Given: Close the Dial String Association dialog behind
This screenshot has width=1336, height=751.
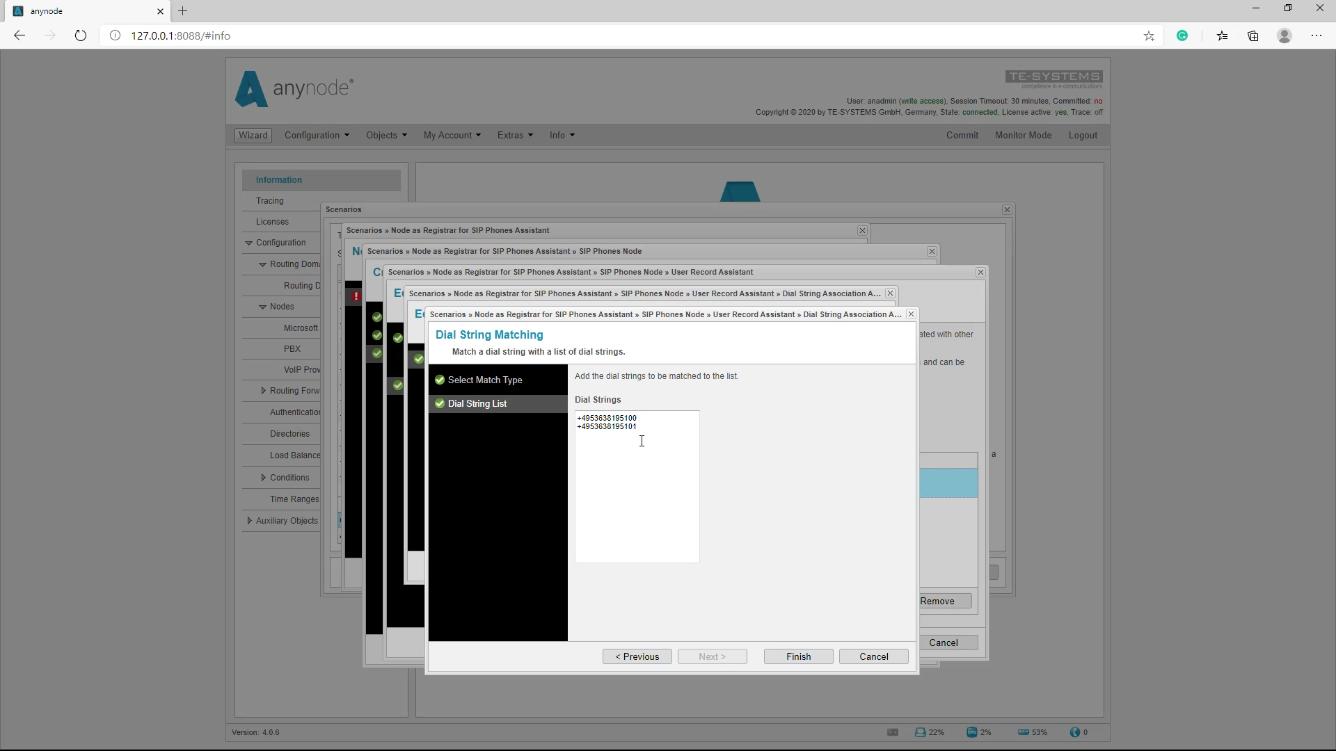Looking at the screenshot, I should click(x=890, y=293).
